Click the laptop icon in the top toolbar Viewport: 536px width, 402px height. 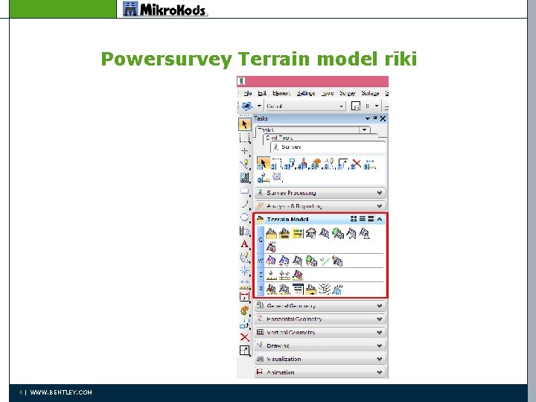247,106
